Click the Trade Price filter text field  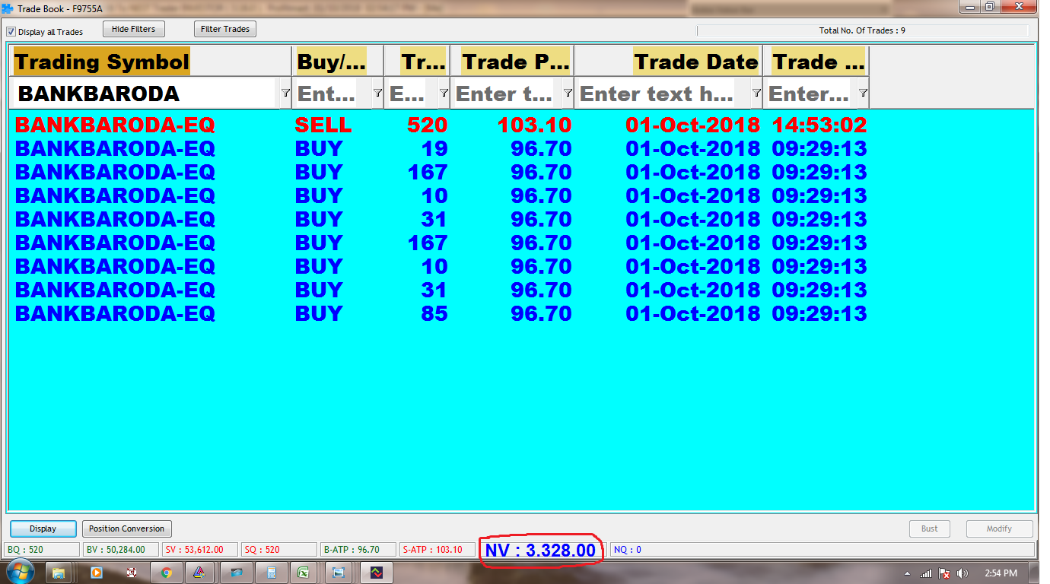tap(506, 94)
